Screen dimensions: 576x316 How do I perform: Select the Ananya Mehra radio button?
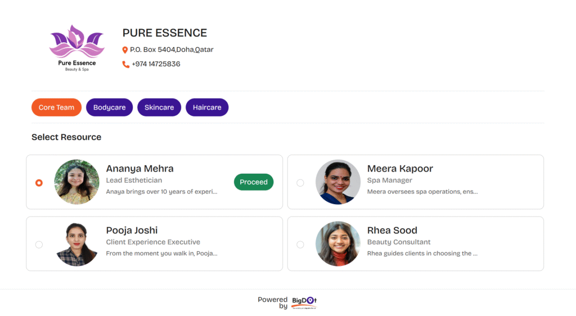[x=39, y=183]
